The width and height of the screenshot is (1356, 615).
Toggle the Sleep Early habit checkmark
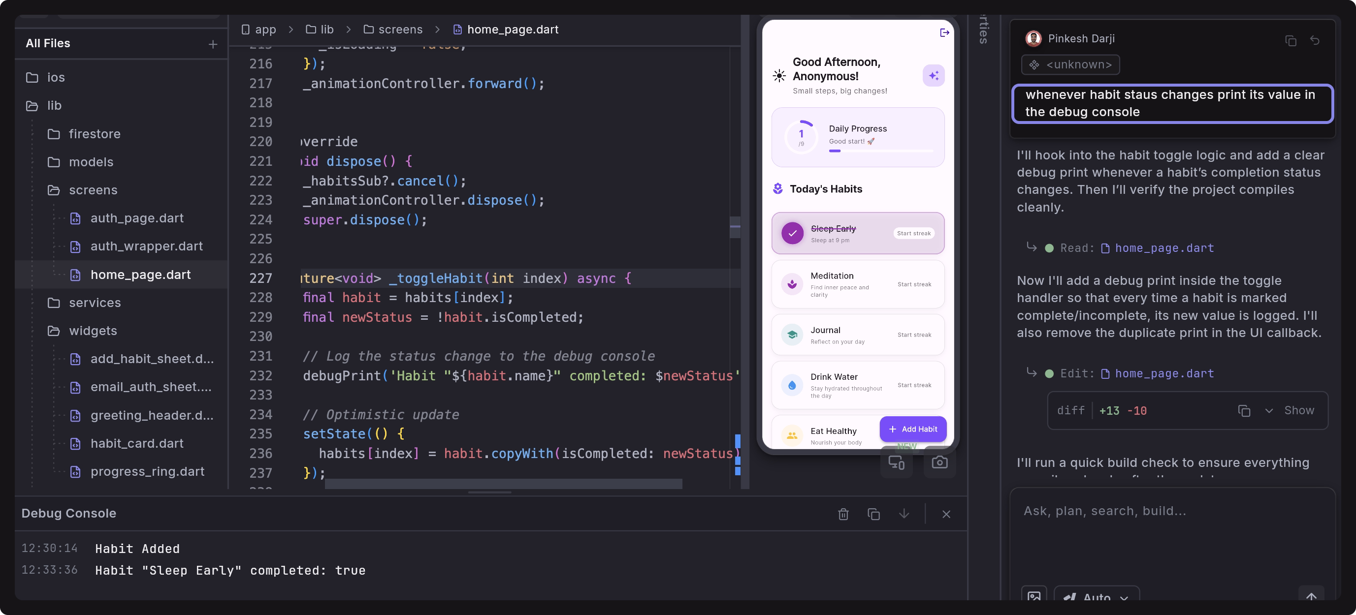click(792, 233)
